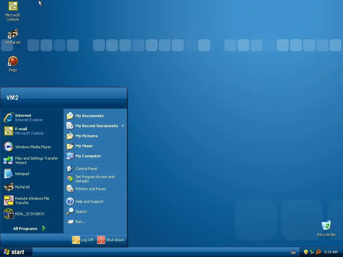The height and width of the screenshot is (257, 343).
Task: Click the Printers and Faxes icon
Action: (70, 189)
